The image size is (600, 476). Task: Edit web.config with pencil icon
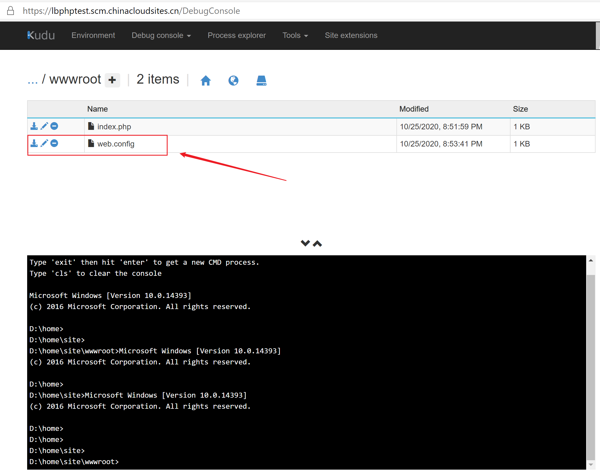pyautogui.click(x=44, y=143)
